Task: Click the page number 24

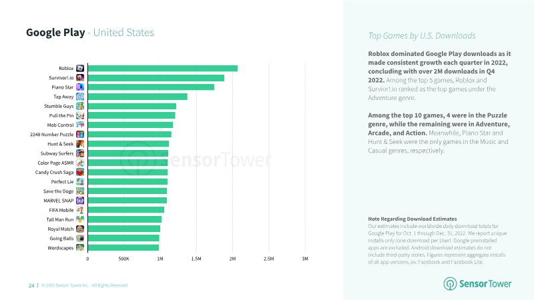Action: [x=31, y=285]
